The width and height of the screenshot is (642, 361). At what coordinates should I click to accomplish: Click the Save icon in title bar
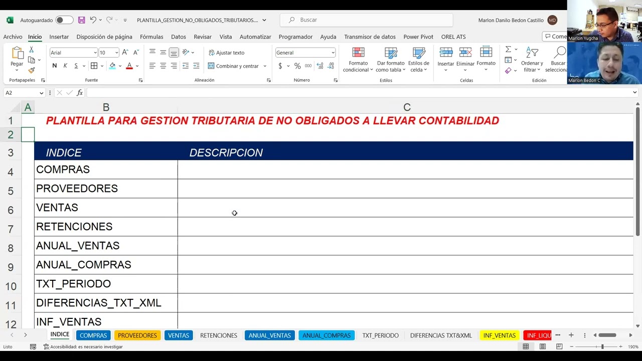coord(81,20)
